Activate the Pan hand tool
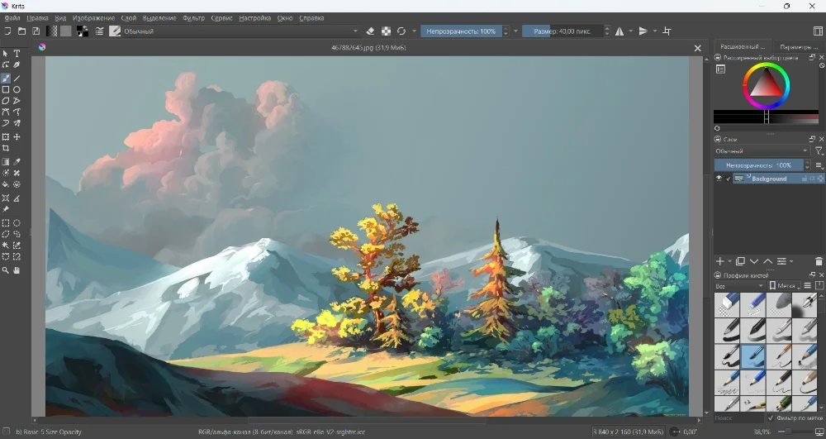This screenshot has width=826, height=439. pyautogui.click(x=17, y=270)
